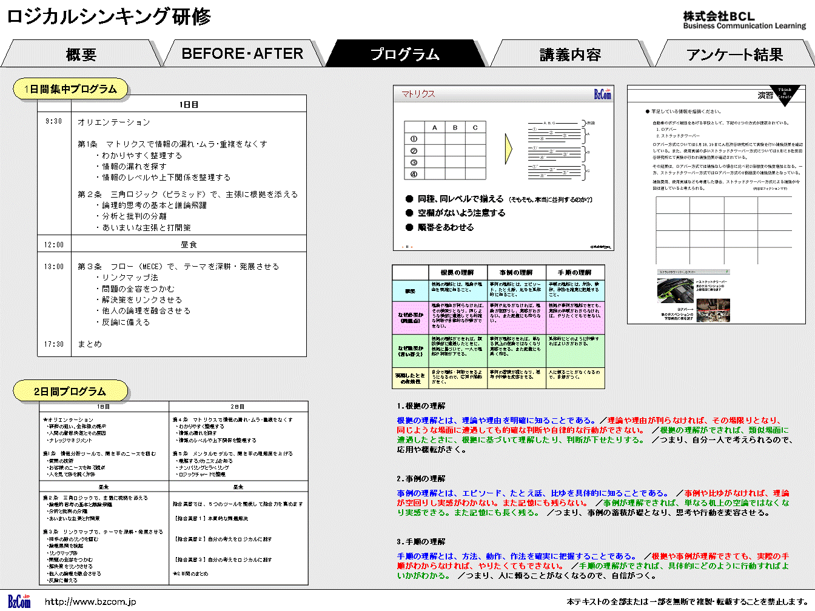Click the 1日間集中プログラム label
The height and width of the screenshot is (611, 815).
click(70, 89)
